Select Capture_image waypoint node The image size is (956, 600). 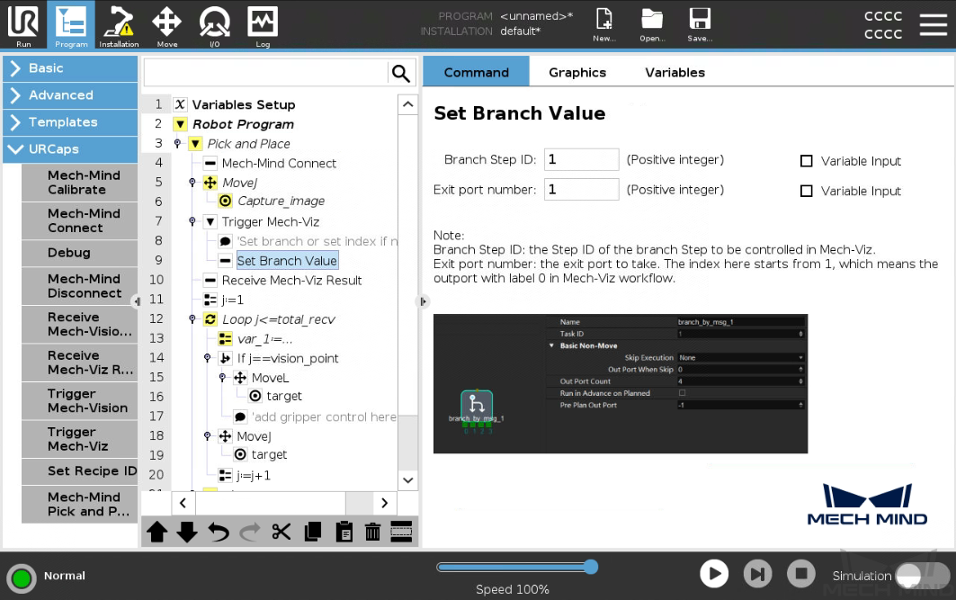pos(281,201)
